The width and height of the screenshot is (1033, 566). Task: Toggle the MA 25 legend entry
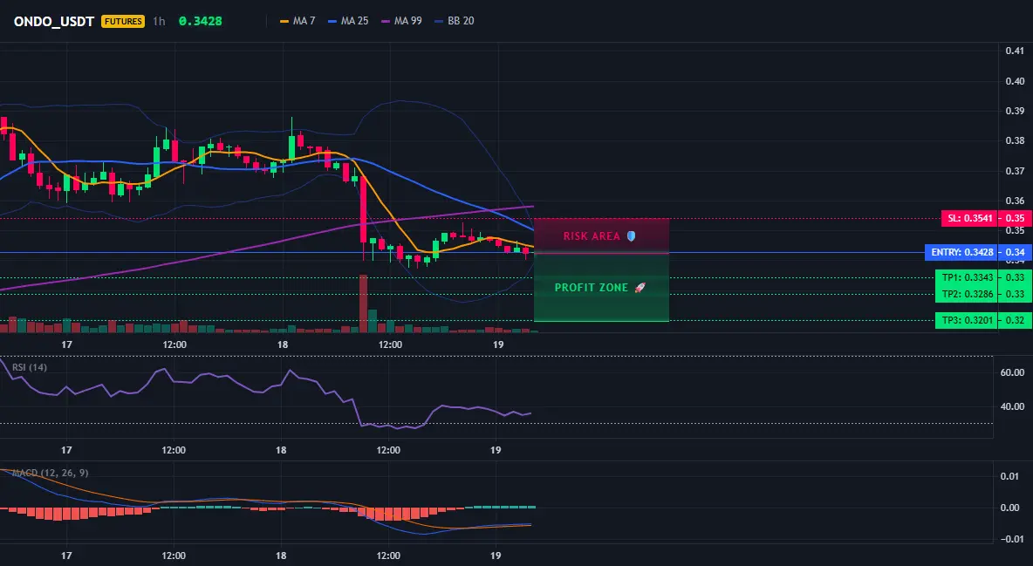click(348, 21)
